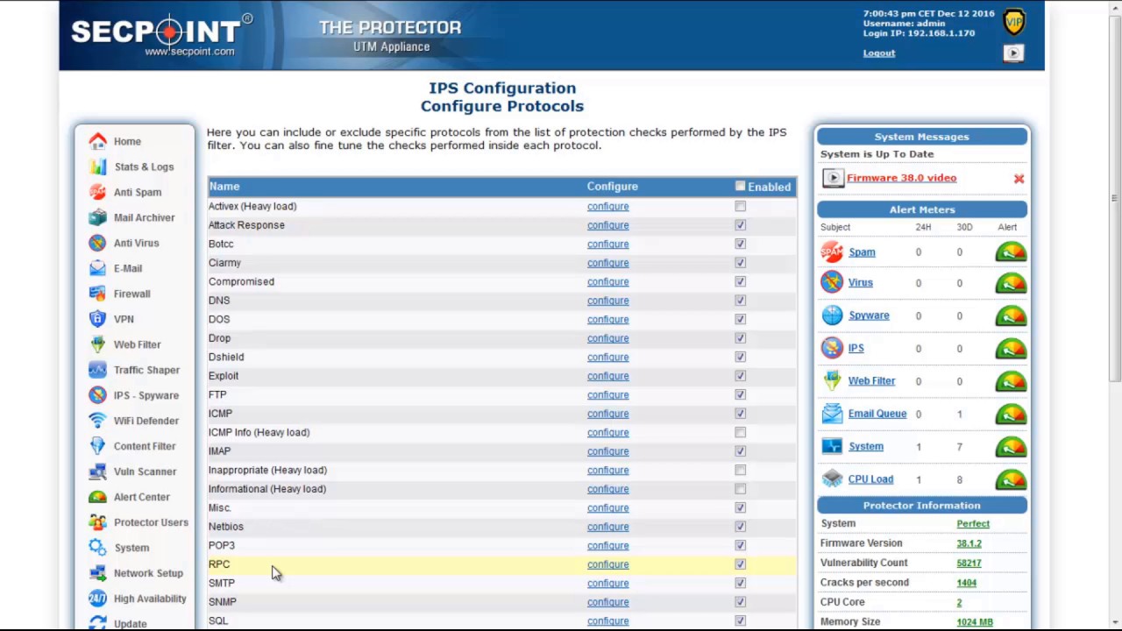The width and height of the screenshot is (1122, 631).
Task: Open configure link for SMTP
Action: (607, 584)
